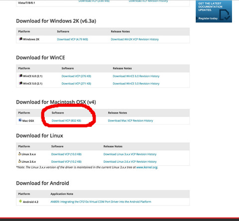Click the Mac OSX platform label

click(28, 121)
